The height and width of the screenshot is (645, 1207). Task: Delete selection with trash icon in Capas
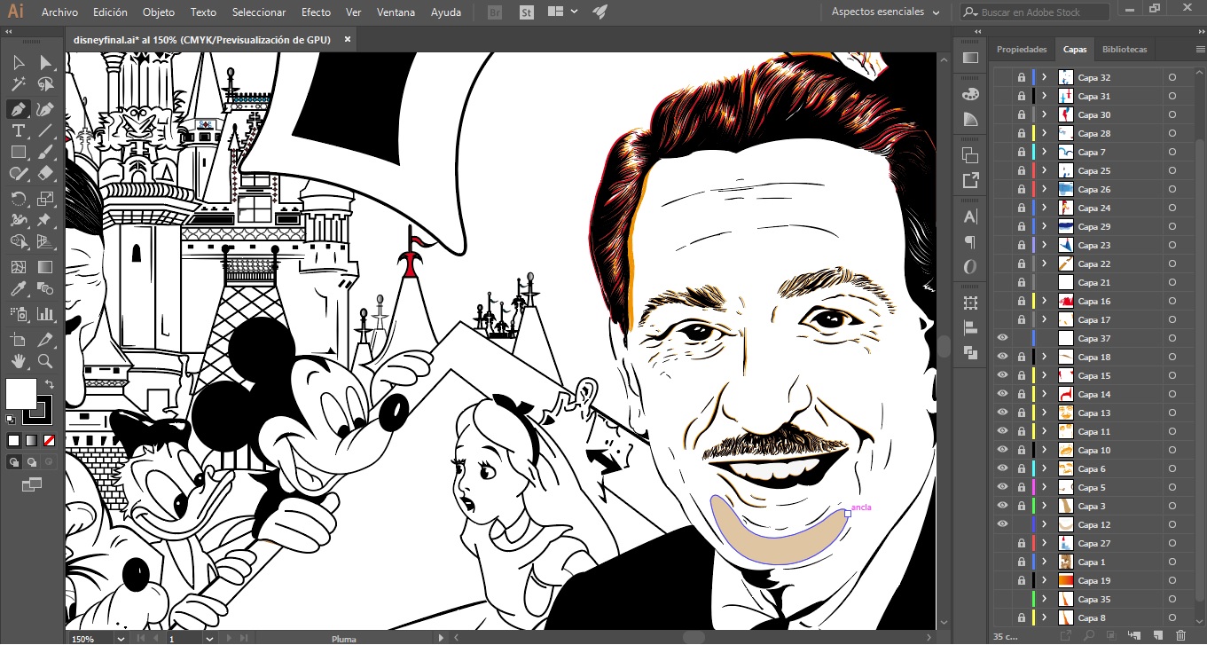click(1180, 635)
